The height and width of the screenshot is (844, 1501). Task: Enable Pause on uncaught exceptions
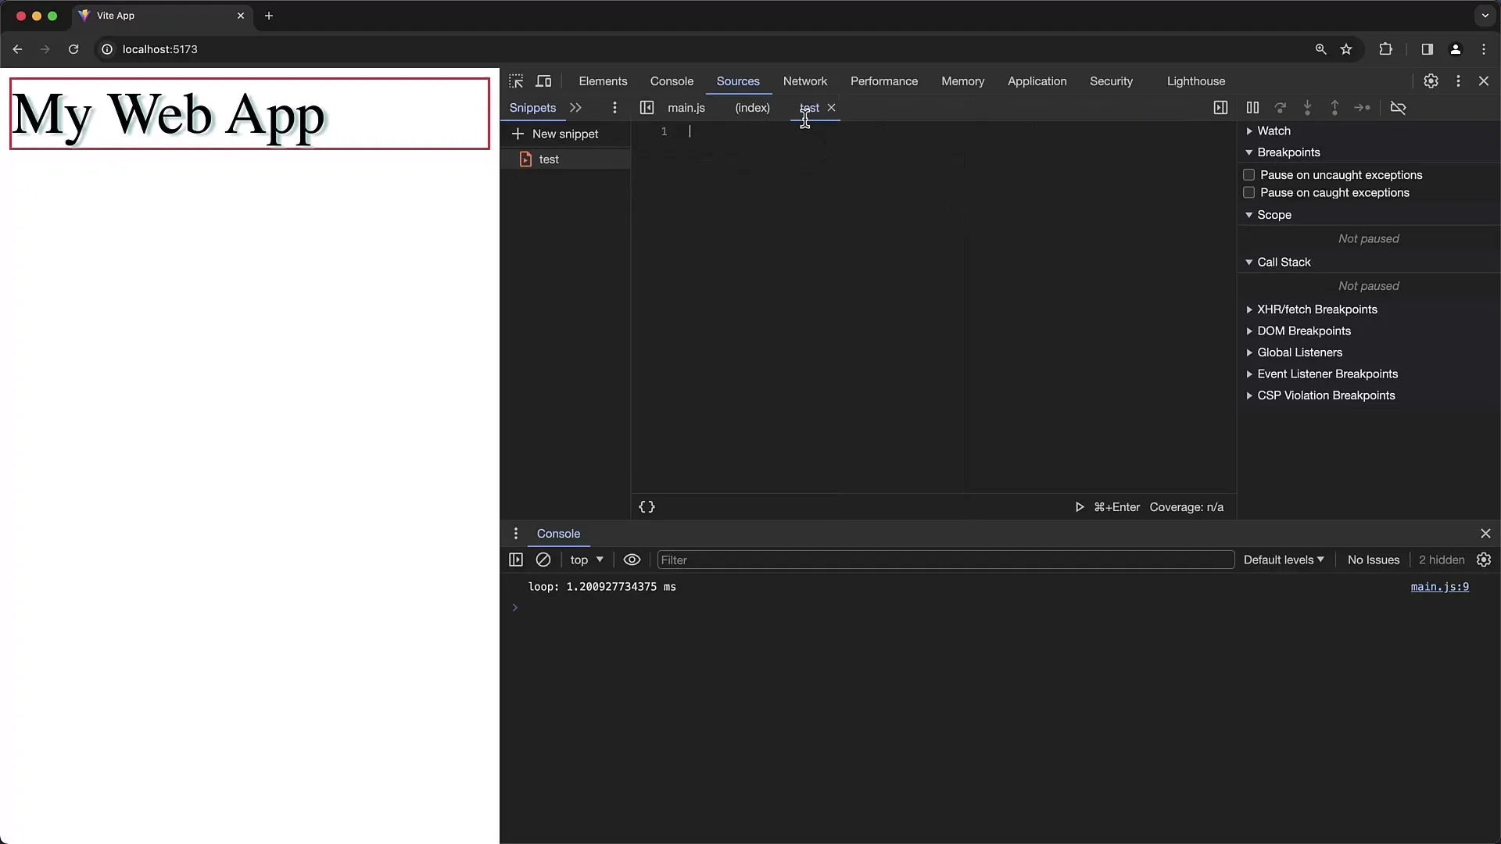(x=1248, y=174)
